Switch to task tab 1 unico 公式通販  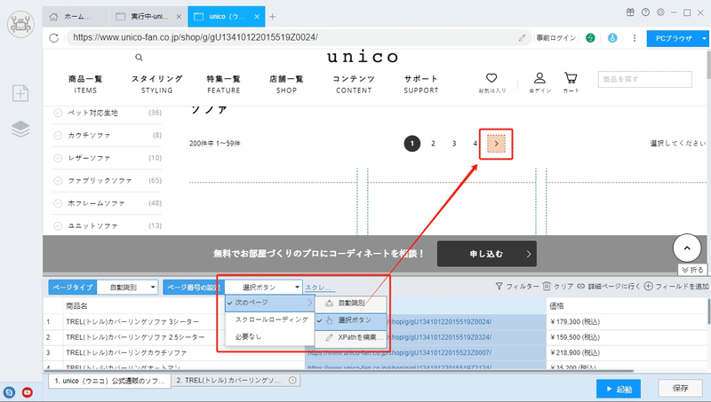click(x=109, y=381)
